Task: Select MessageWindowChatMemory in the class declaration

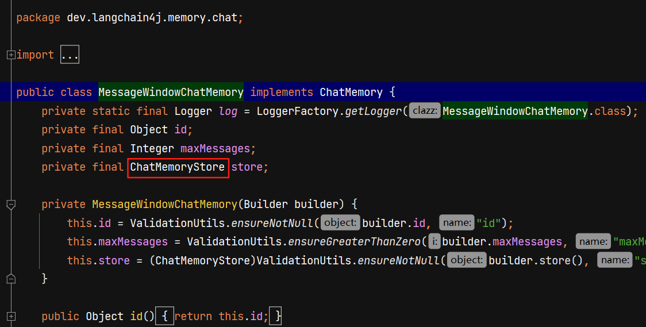Action: pyautogui.click(x=171, y=92)
